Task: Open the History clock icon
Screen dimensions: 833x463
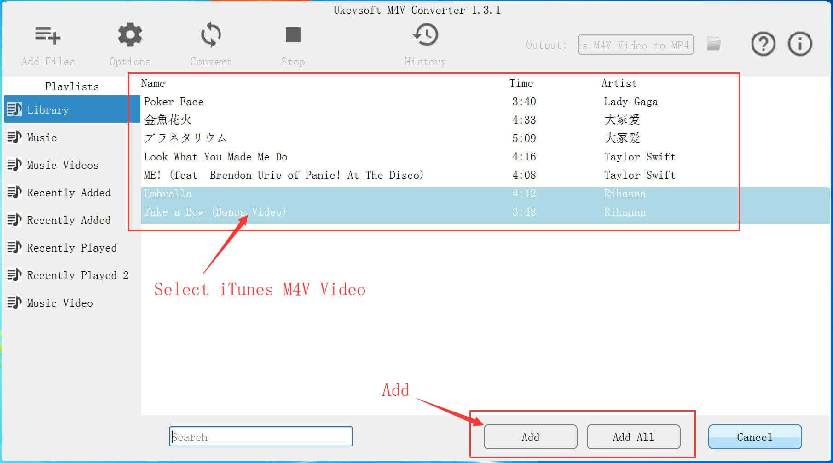Action: pyautogui.click(x=425, y=35)
